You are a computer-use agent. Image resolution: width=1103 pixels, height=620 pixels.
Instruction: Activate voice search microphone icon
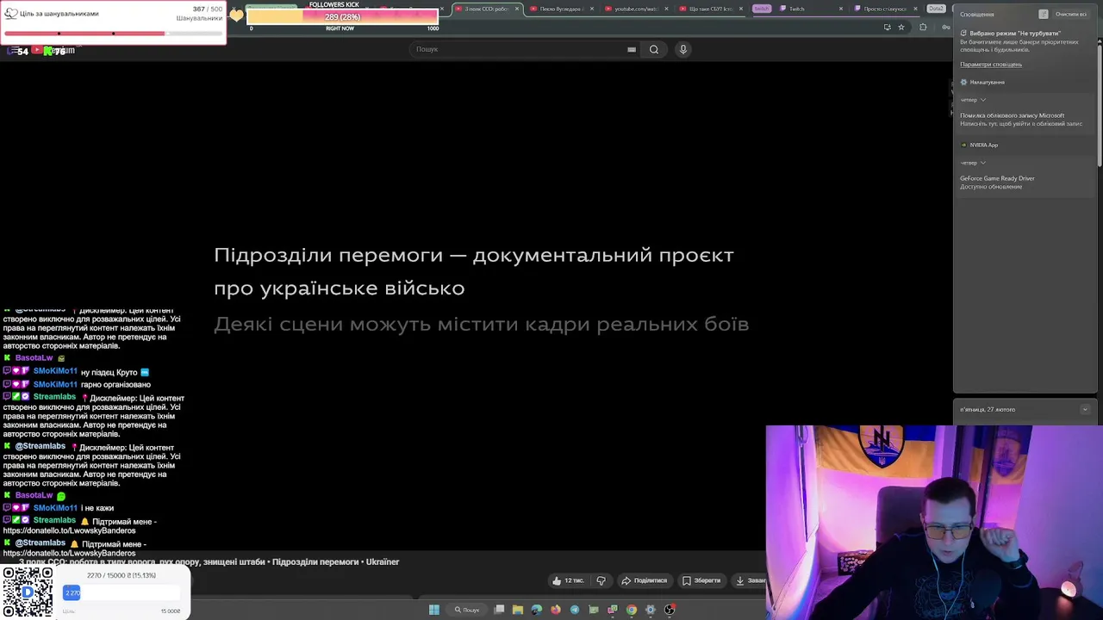(x=683, y=49)
